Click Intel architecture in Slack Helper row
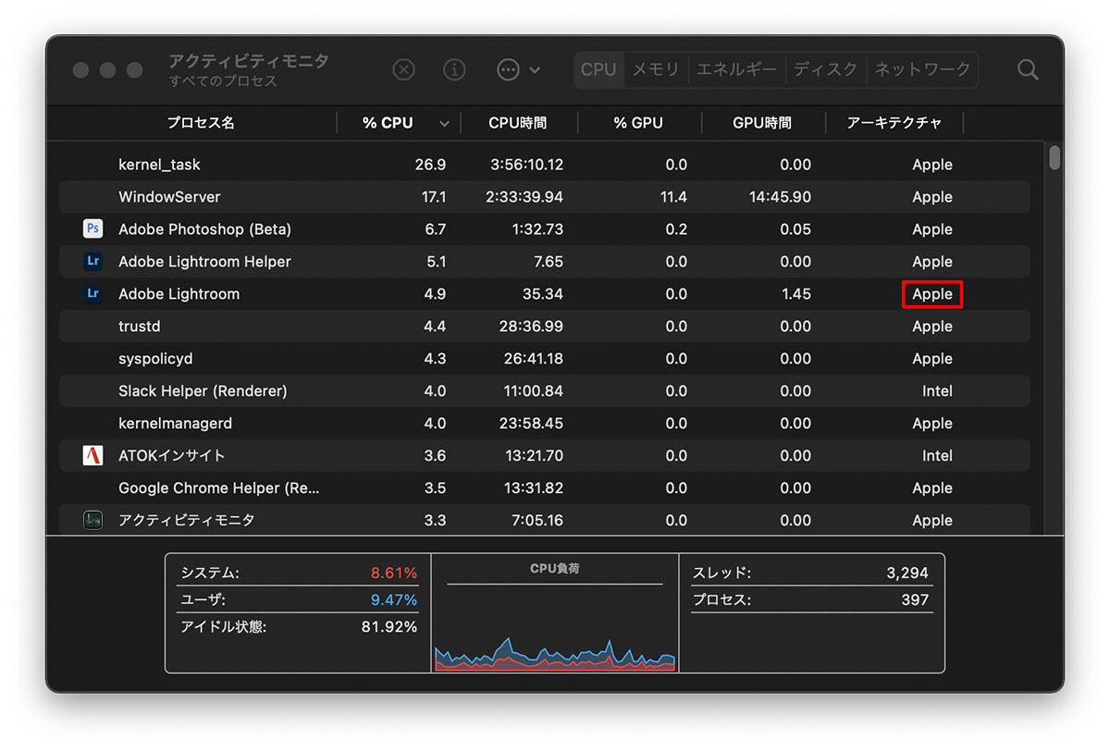The height and width of the screenshot is (740, 1110). click(937, 391)
